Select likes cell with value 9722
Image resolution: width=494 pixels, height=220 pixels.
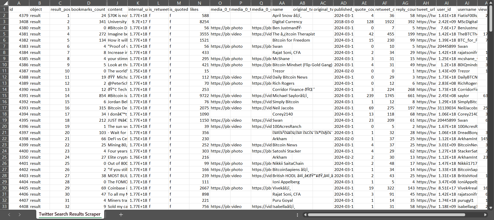point(200,95)
